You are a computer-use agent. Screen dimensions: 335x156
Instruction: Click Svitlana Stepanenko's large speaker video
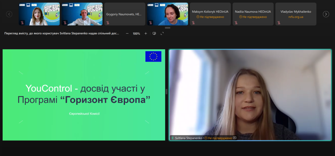(x=250, y=95)
